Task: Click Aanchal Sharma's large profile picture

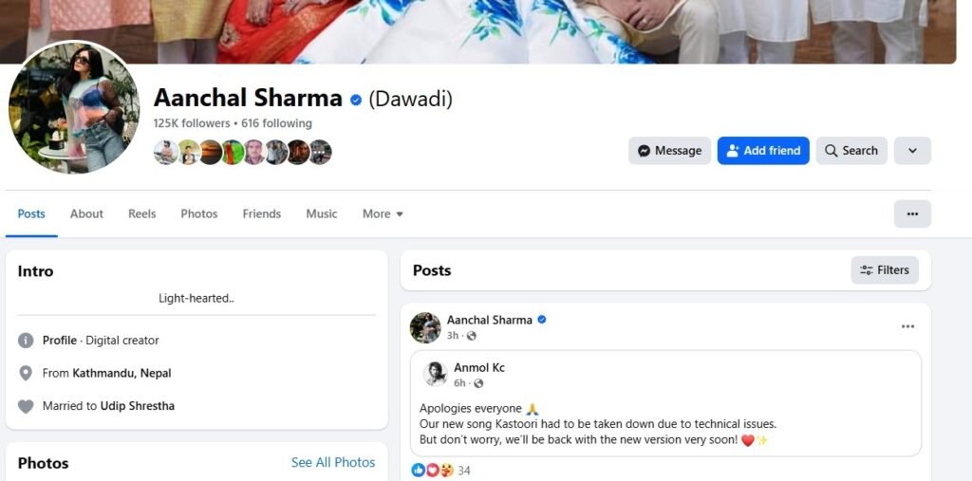Action: pos(74,107)
